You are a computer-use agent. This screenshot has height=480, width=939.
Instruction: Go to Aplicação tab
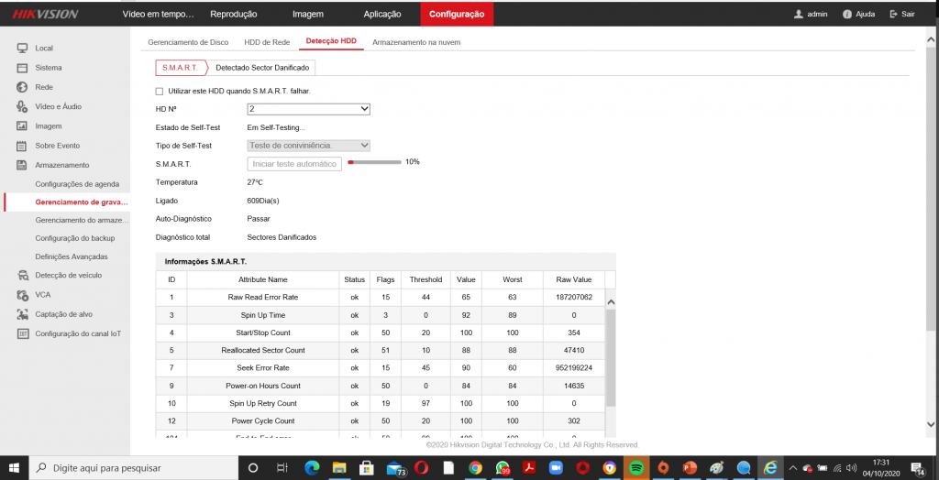[382, 15]
